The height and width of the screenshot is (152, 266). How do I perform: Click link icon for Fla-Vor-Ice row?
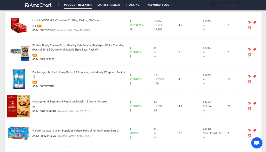coord(254,131)
